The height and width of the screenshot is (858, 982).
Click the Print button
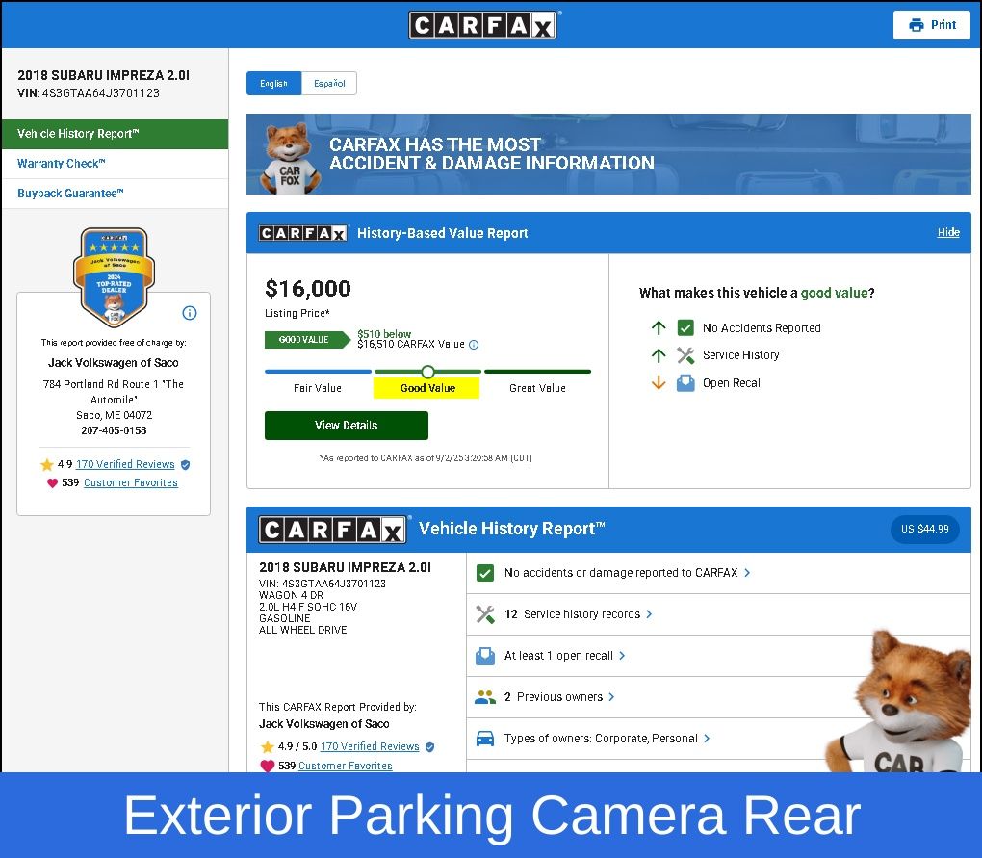click(x=931, y=25)
